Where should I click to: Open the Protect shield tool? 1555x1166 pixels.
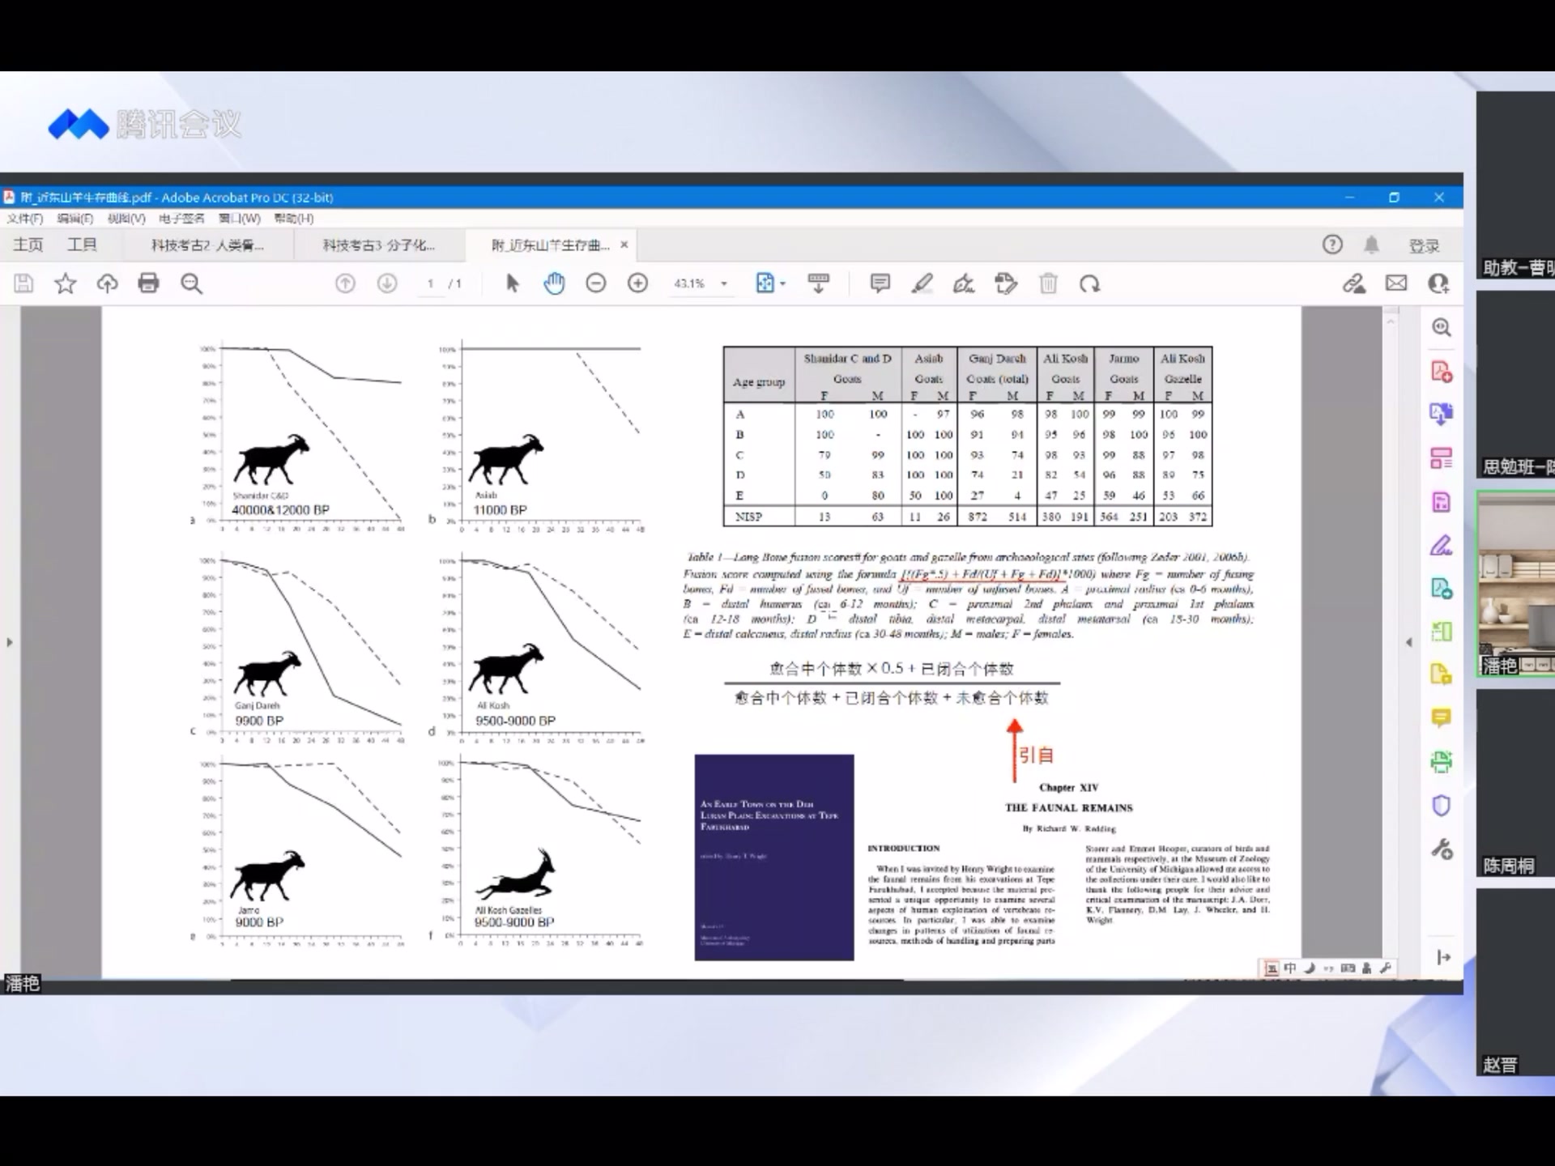coord(1442,806)
